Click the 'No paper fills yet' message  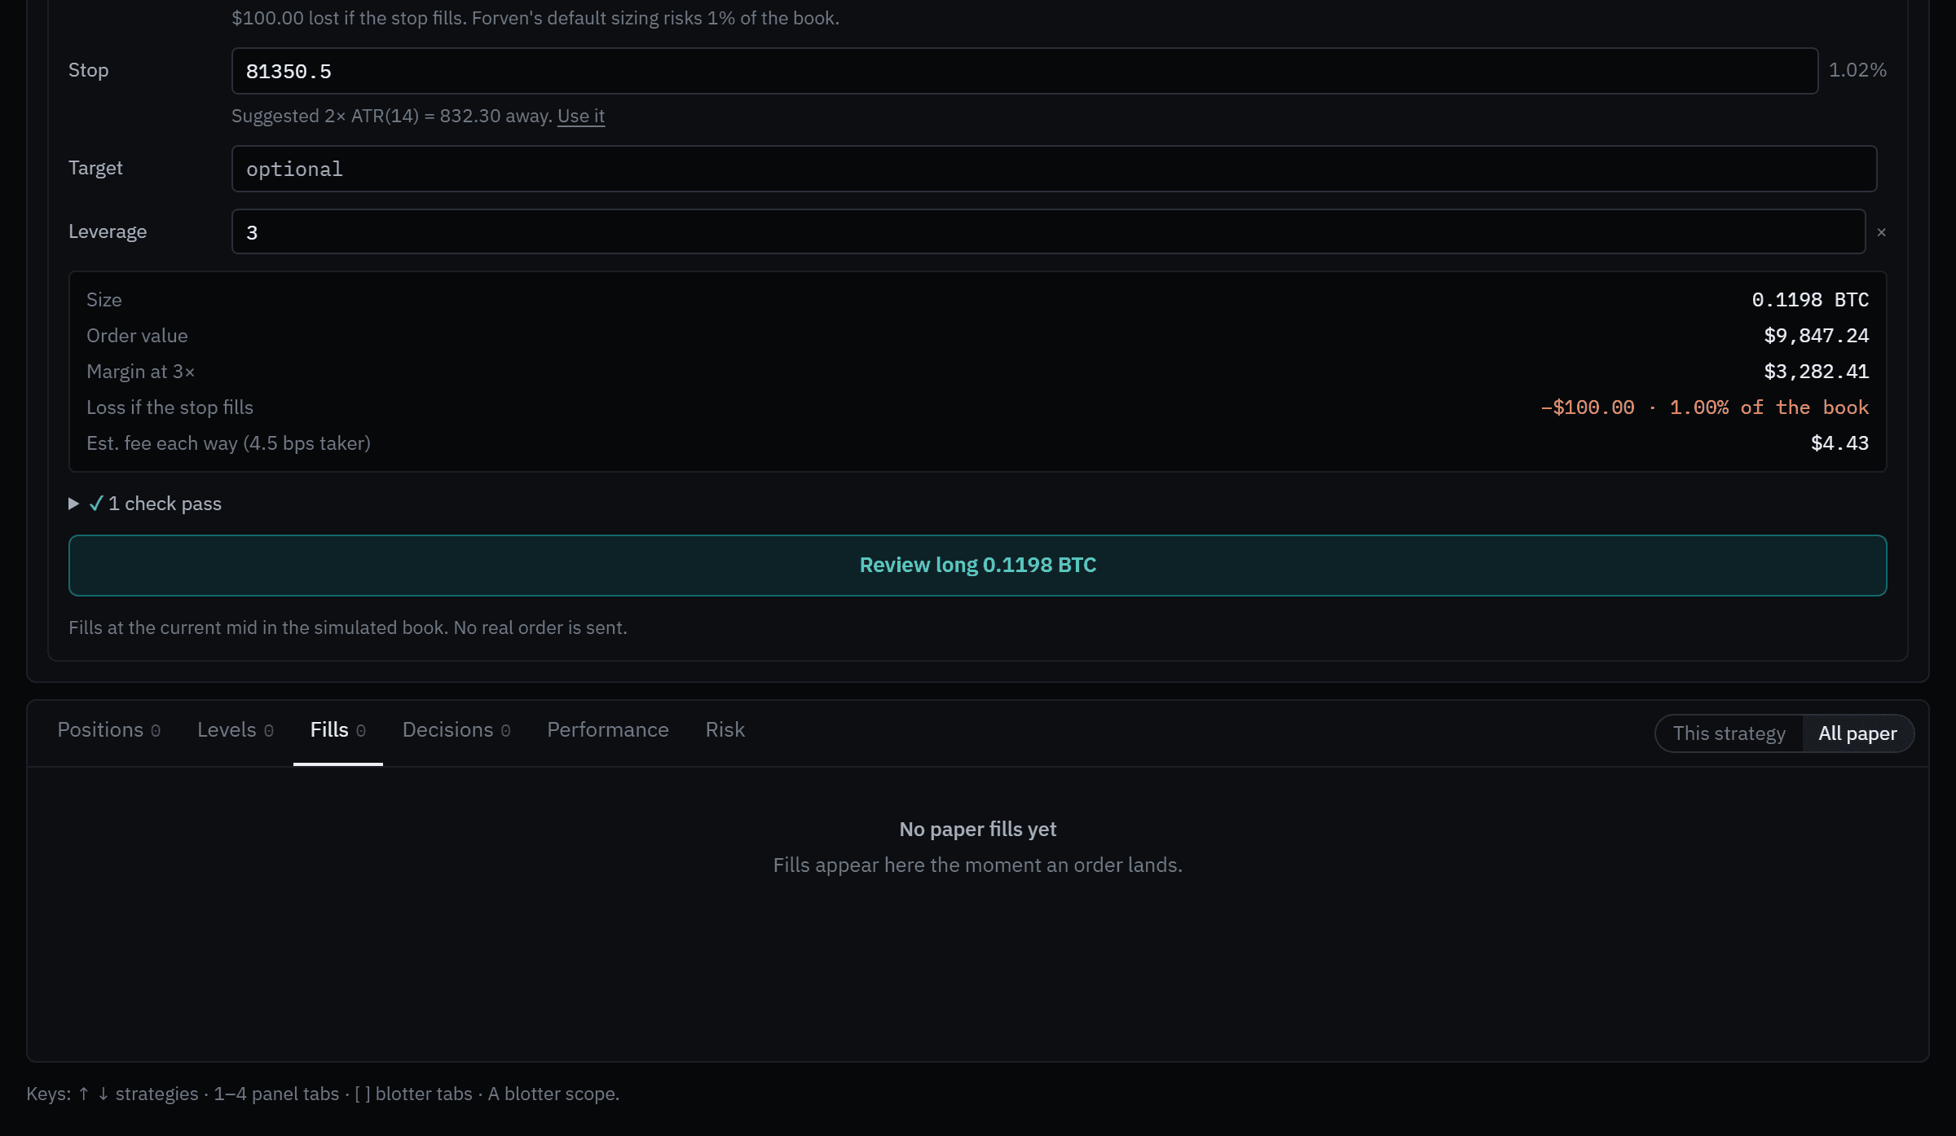pos(977,830)
